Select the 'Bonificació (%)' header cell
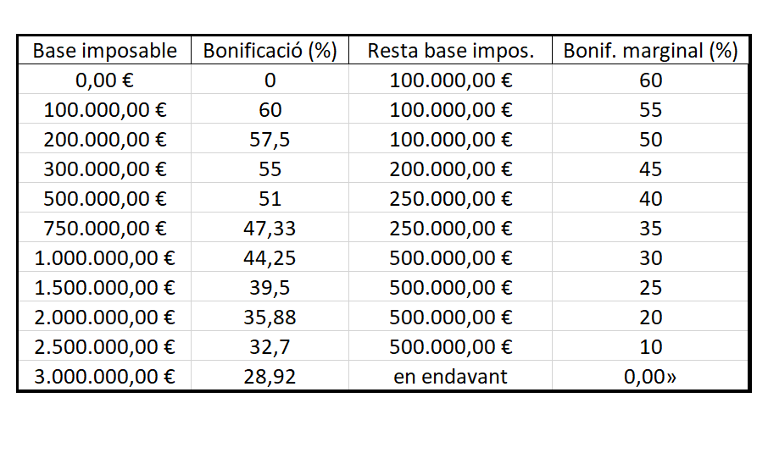 pyautogui.click(x=270, y=51)
